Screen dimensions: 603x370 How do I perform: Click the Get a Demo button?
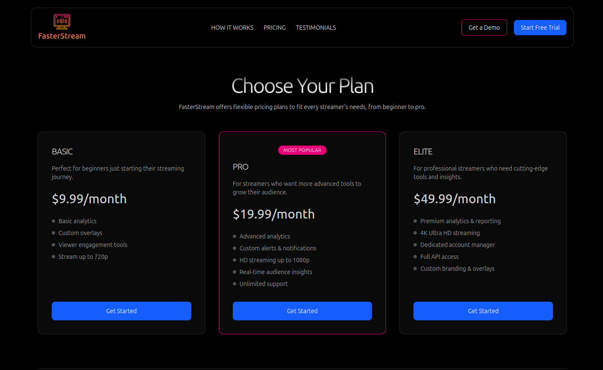point(484,27)
